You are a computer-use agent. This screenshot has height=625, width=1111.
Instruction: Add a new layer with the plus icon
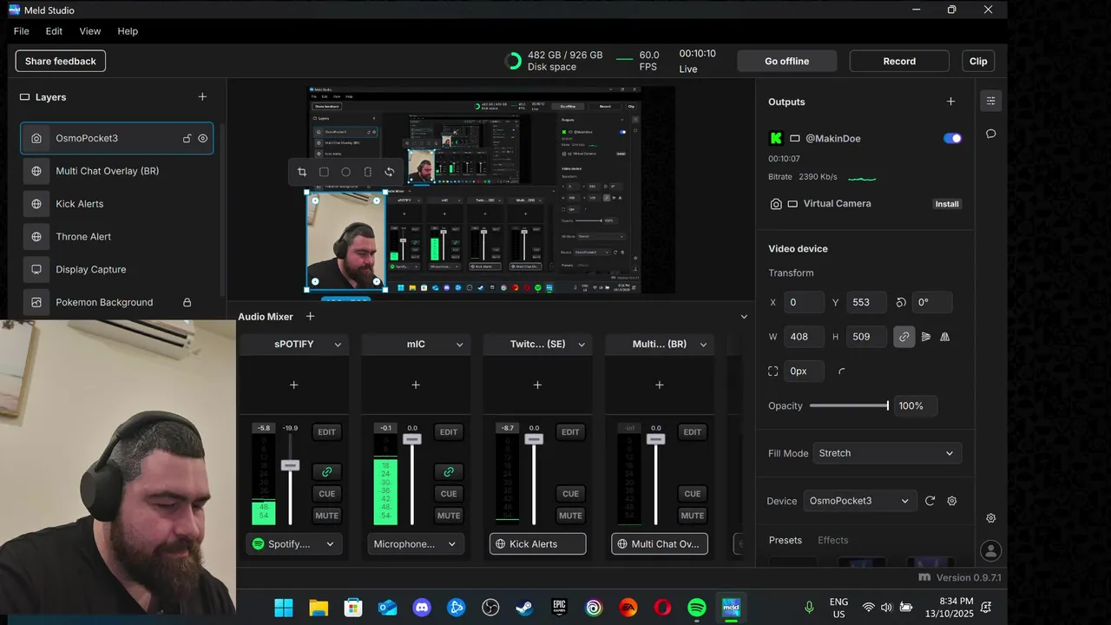tap(202, 97)
